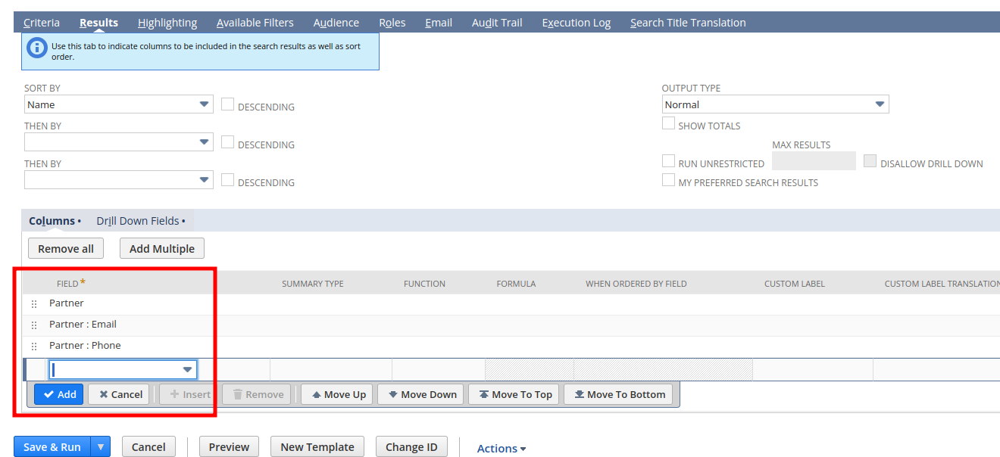This screenshot has height=457, width=1000.
Task: Click drag handle beside Partner : Phone
Action: (x=34, y=347)
